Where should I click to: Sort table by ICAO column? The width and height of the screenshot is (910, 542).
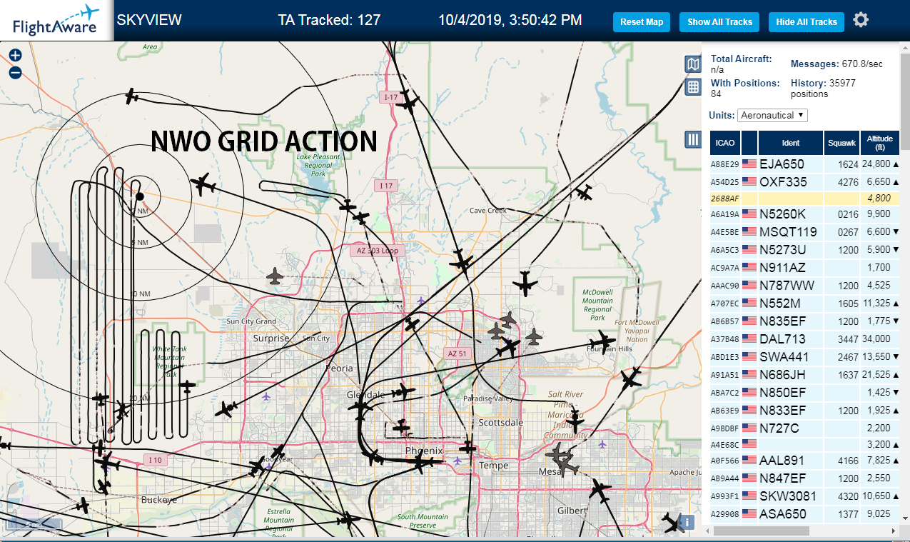coord(724,143)
